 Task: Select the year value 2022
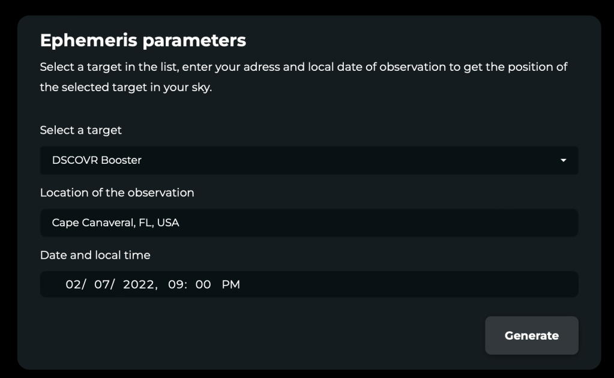tap(138, 284)
